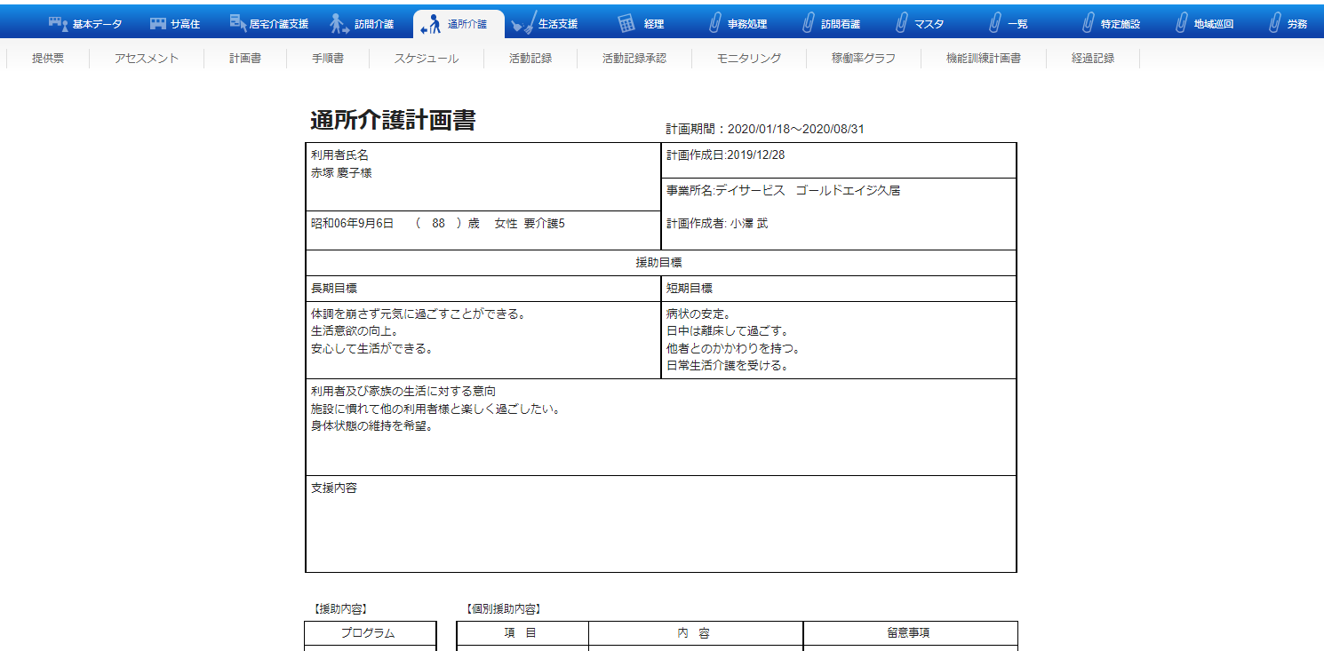The image size is (1324, 651).
Task: Open the 提供票 sub-tab
Action: tap(48, 59)
